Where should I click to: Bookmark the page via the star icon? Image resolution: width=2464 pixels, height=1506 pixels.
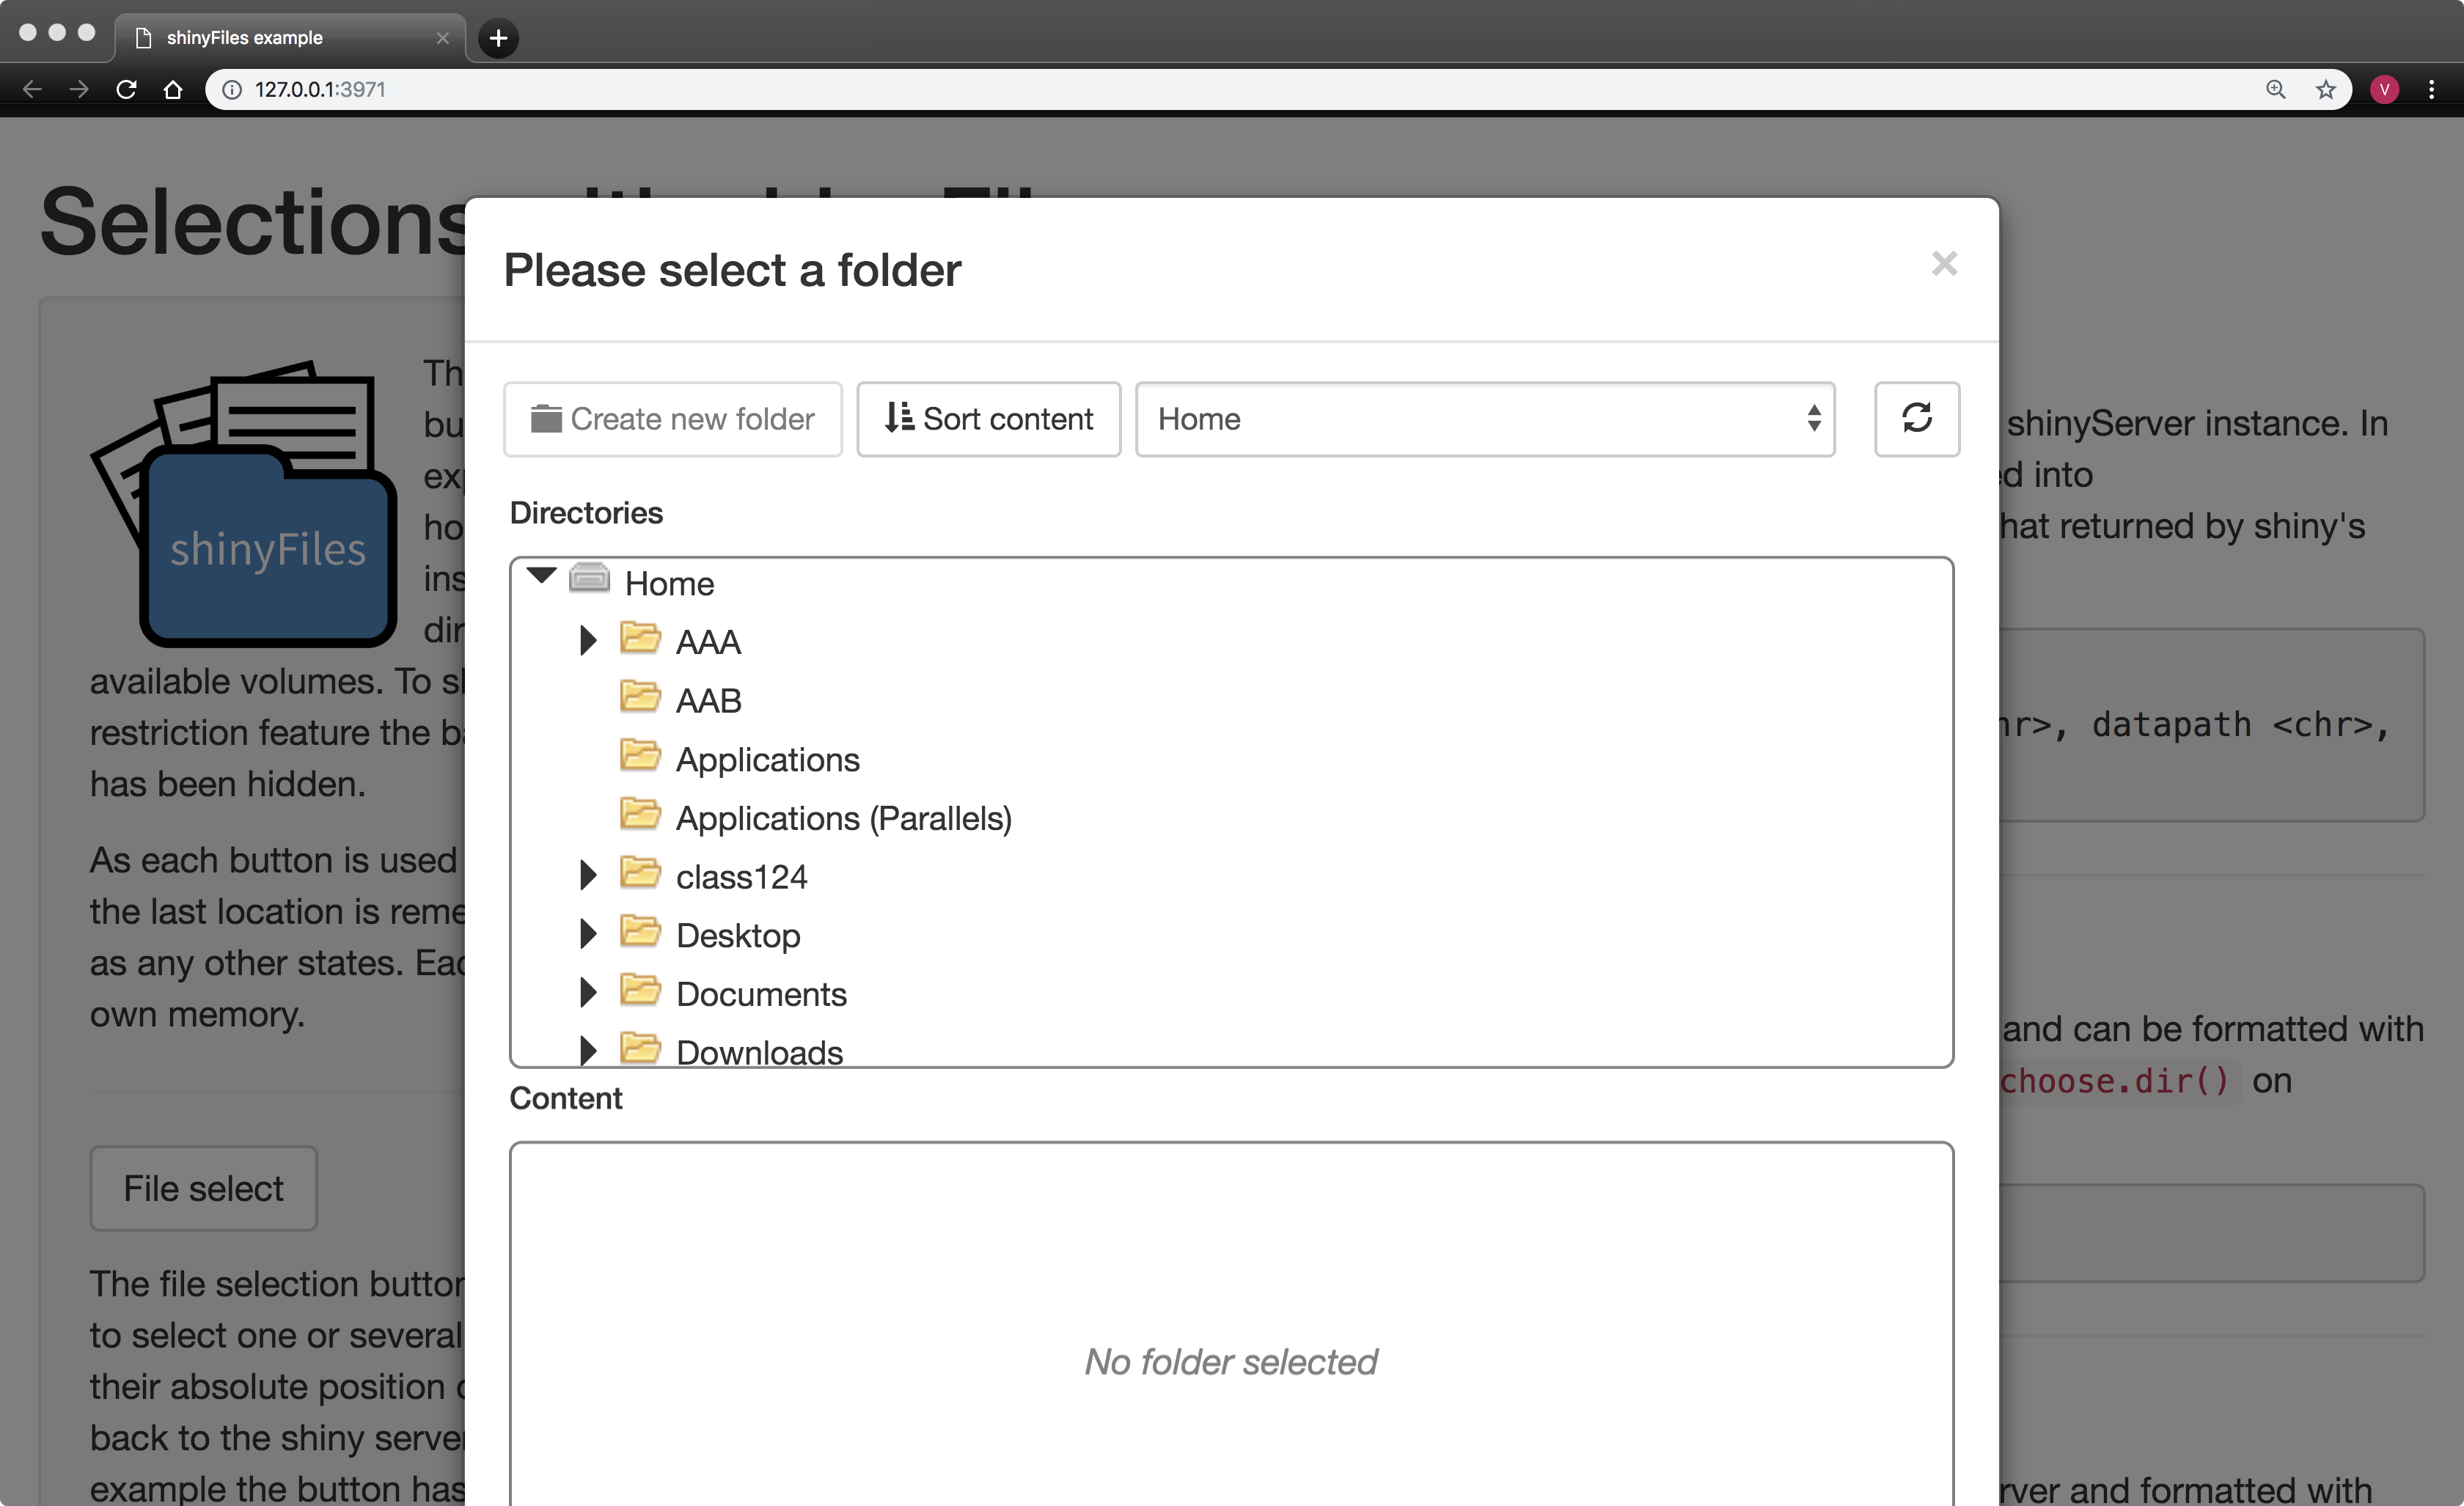click(x=2326, y=89)
